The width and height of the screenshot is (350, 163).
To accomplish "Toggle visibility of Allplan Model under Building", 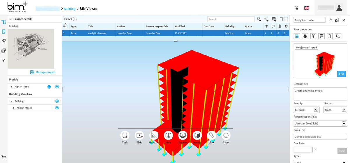I will pyautogui.click(x=57, y=108).
